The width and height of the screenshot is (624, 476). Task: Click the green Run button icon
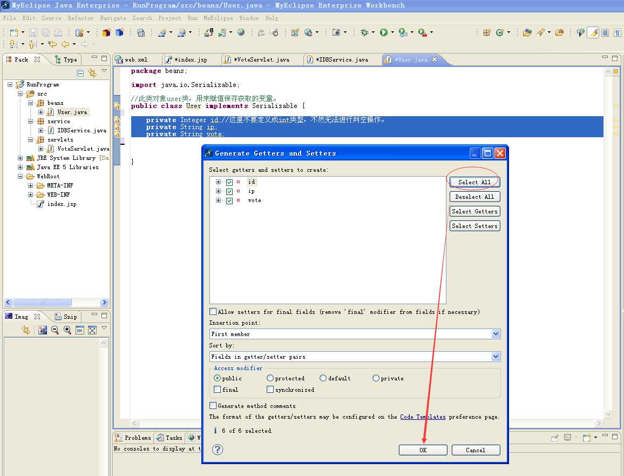384,32
